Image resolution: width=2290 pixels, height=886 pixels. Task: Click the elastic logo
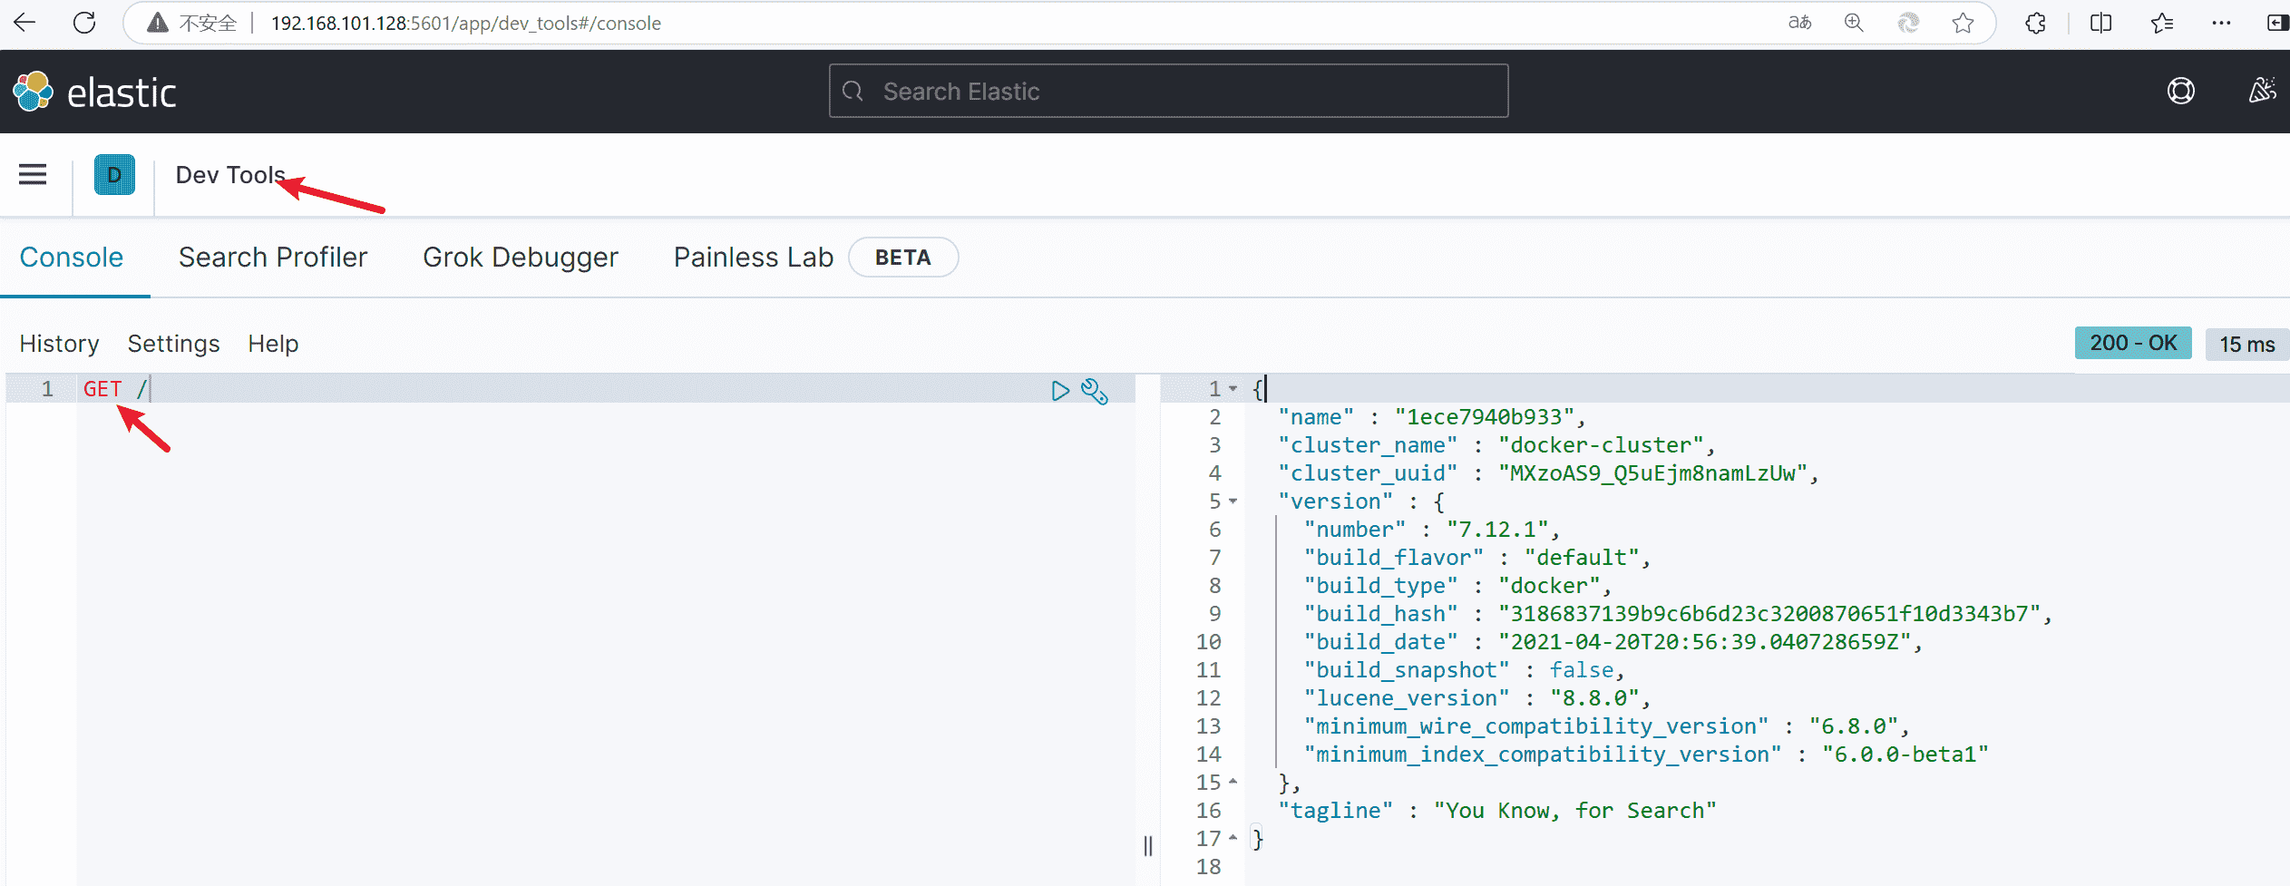point(95,92)
